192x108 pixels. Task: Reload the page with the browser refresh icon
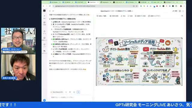50,6
